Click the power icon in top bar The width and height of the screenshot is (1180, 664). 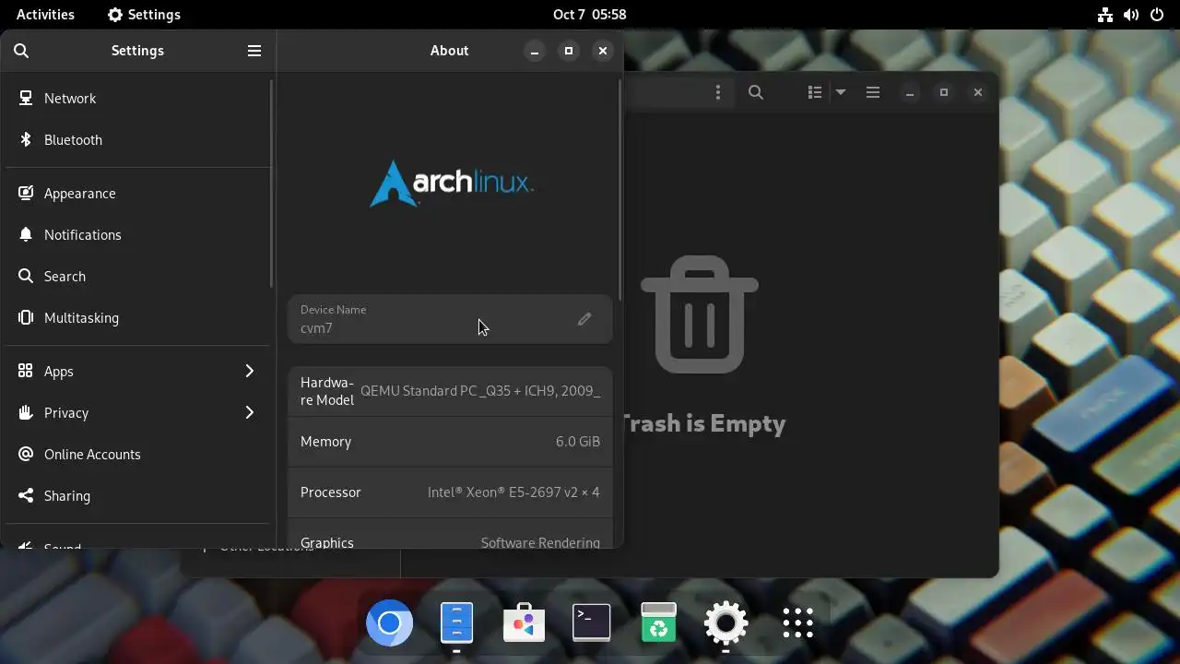point(1157,15)
